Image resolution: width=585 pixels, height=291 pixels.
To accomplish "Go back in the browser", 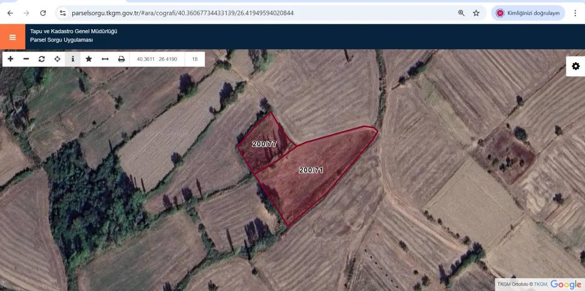I will point(10,13).
